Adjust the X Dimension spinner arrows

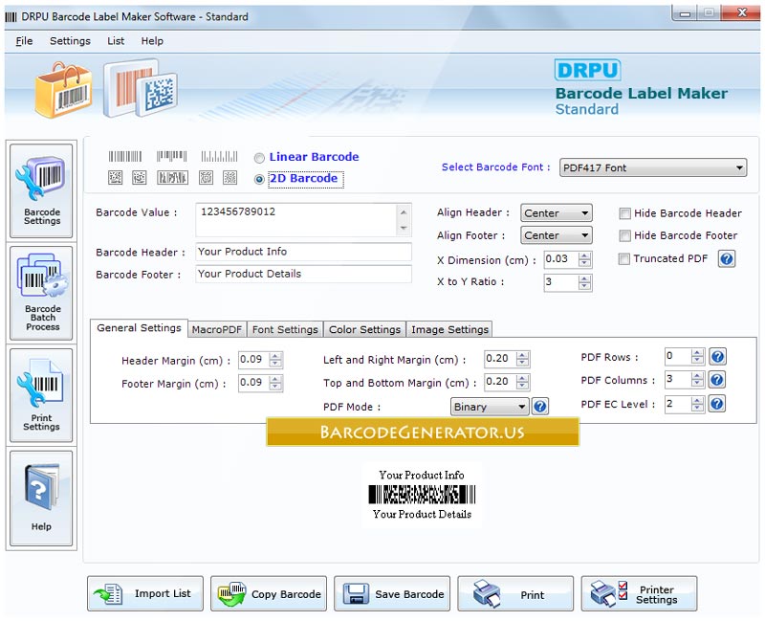click(584, 259)
